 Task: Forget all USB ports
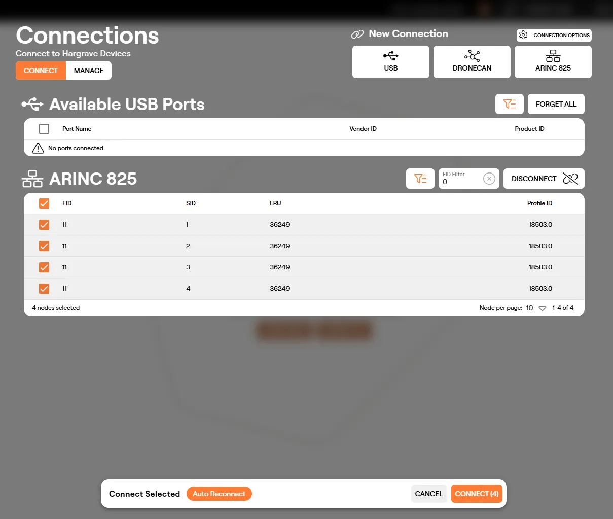[556, 104]
